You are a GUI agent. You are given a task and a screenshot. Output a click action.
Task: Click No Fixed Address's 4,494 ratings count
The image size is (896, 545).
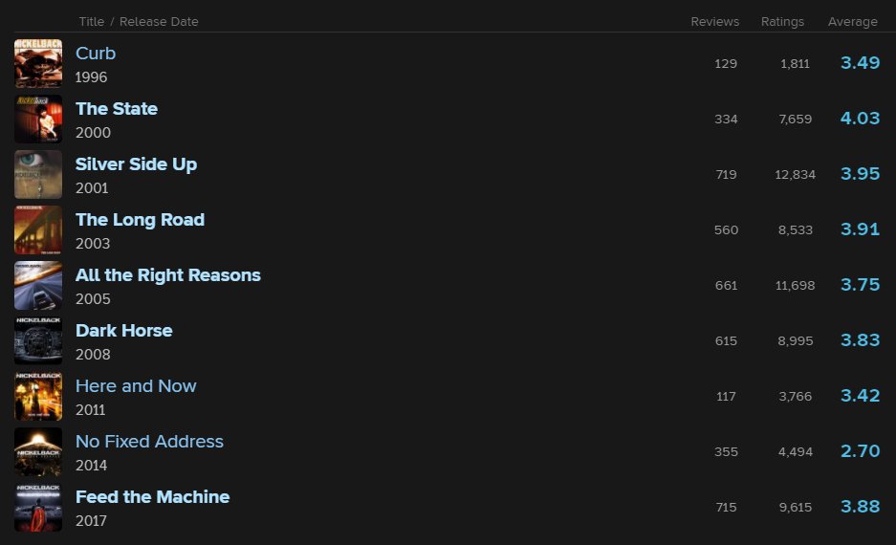(795, 451)
